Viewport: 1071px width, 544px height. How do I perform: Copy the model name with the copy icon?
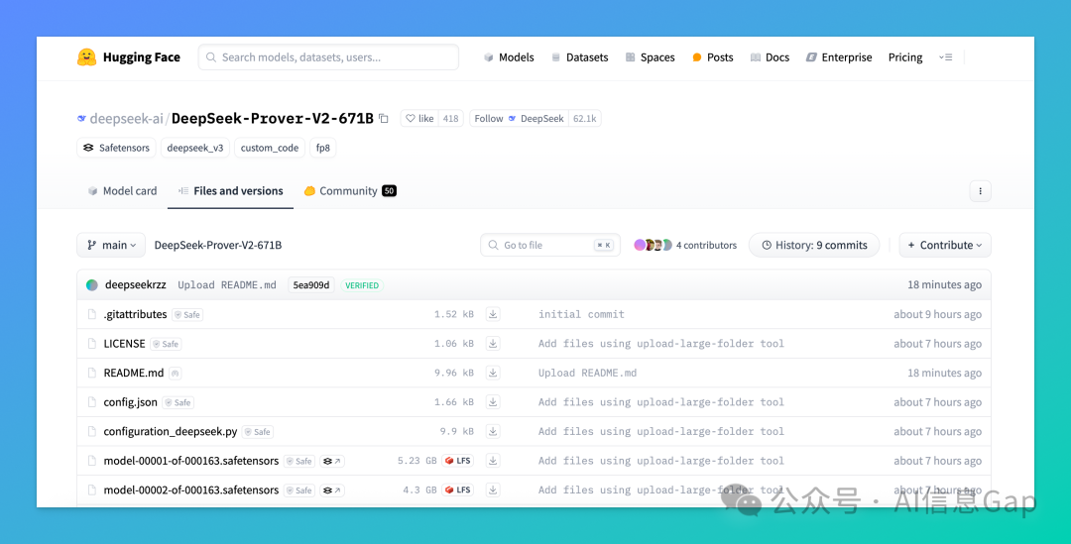tap(384, 119)
